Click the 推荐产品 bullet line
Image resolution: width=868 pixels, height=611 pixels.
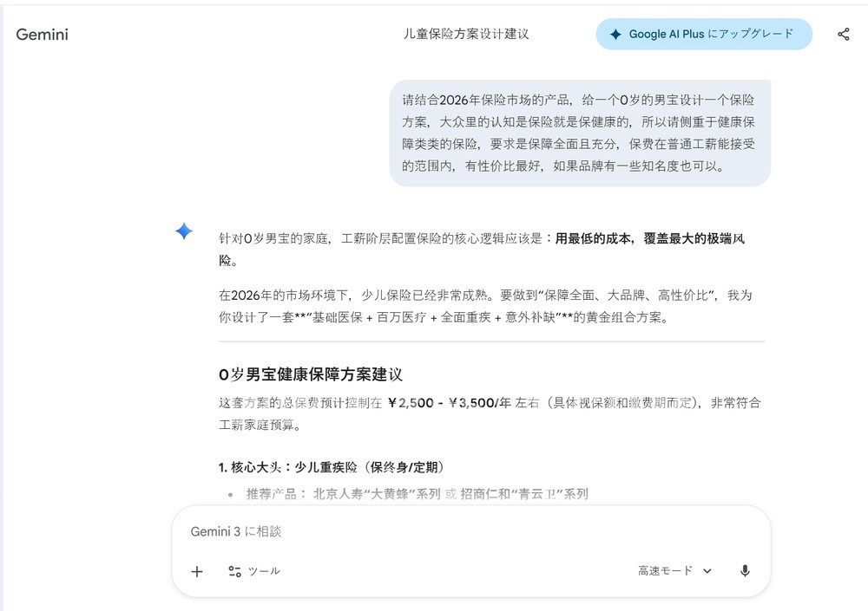(417, 494)
